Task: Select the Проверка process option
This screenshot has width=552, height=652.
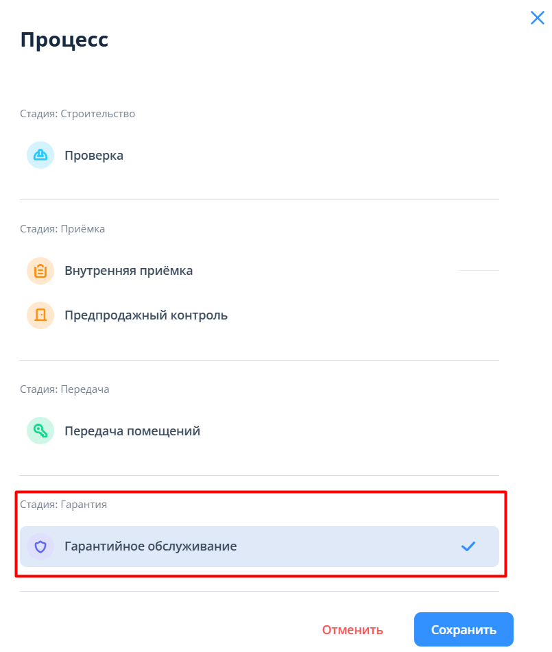Action: click(94, 156)
